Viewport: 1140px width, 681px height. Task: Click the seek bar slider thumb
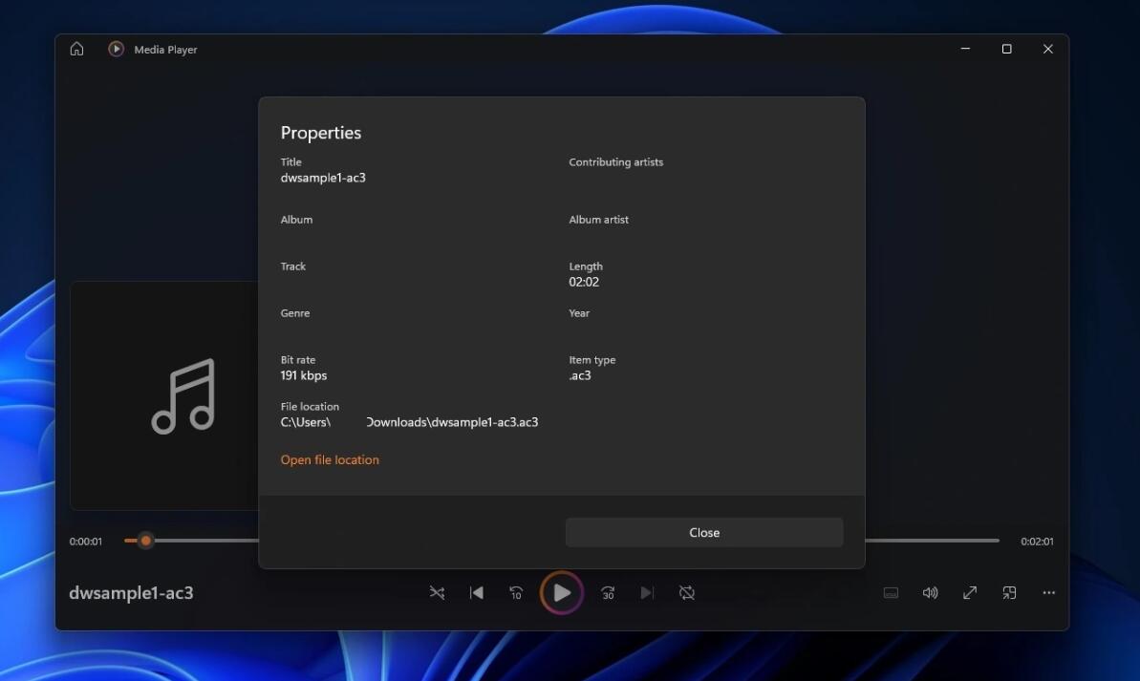click(145, 541)
